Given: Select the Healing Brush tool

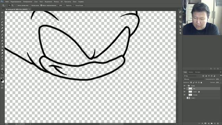Looking at the screenshot, I should click(x=2, y=31).
